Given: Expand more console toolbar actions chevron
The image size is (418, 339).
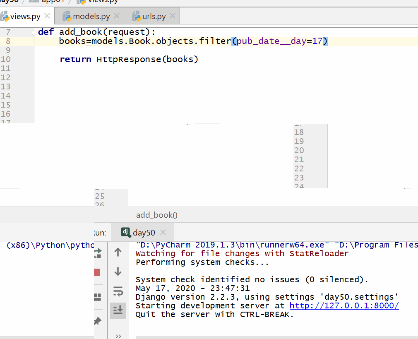Looking at the screenshot, I should [x=118, y=336].
